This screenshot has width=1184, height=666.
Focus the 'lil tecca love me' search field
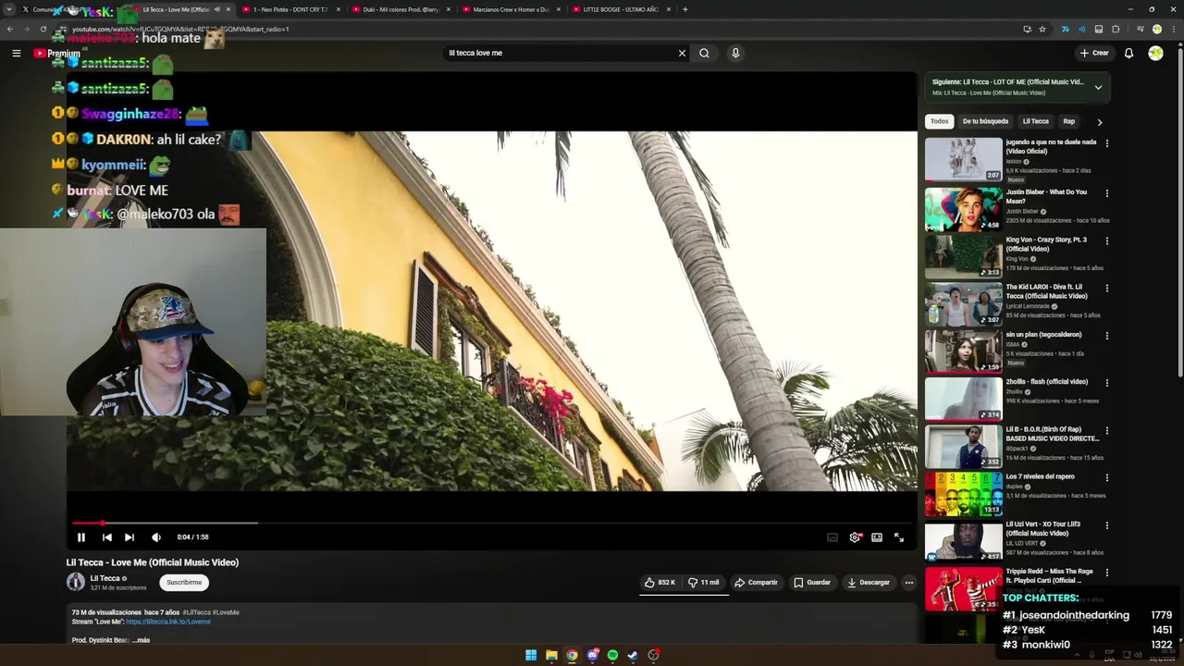click(x=561, y=53)
